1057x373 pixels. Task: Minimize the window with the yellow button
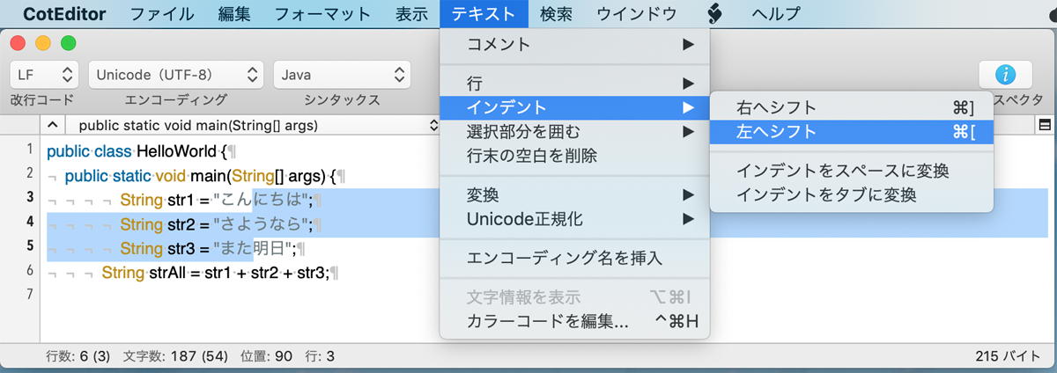[x=43, y=42]
